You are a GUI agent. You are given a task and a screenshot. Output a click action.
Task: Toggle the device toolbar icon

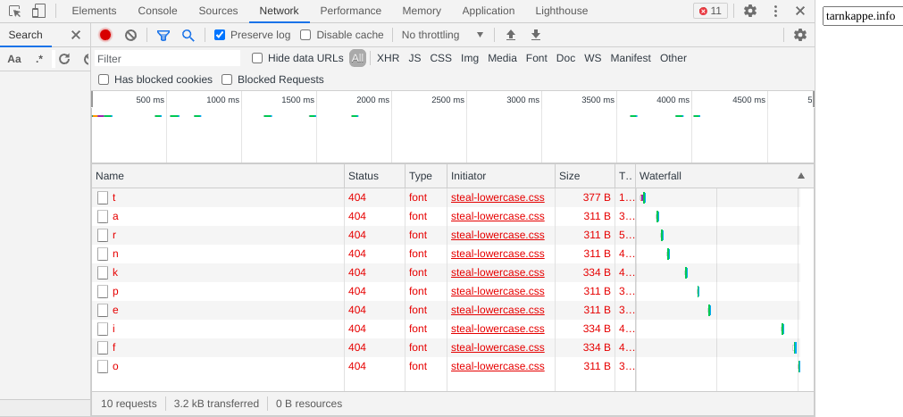pyautogui.click(x=38, y=11)
